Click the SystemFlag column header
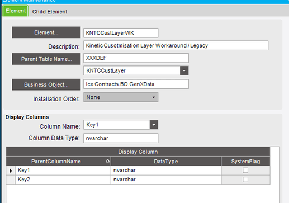The height and width of the screenshot is (203, 289). pos(245,162)
